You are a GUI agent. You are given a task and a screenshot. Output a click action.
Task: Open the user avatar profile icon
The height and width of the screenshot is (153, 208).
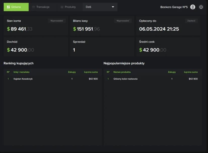[x=193, y=7]
